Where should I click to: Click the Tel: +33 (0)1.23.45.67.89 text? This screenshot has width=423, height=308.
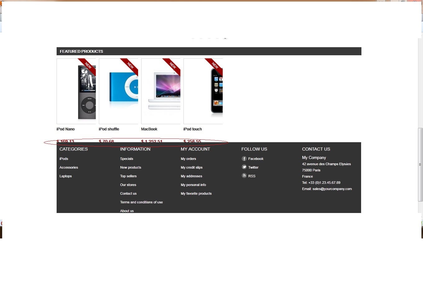321,183
